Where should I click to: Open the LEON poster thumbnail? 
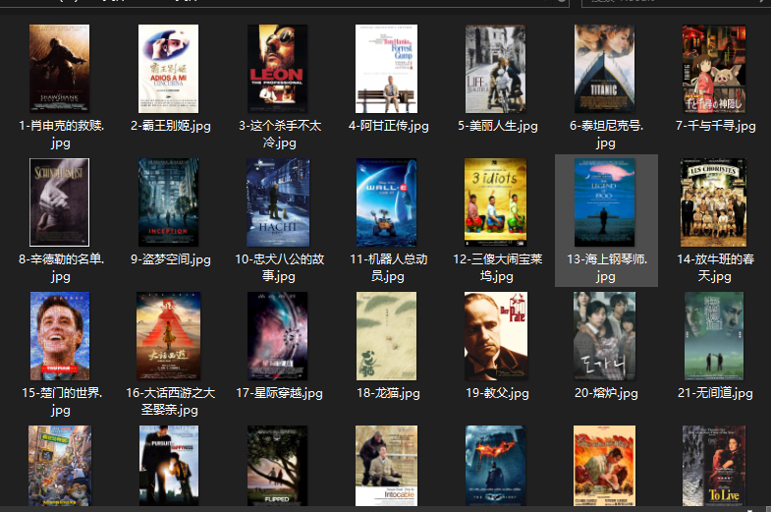pyautogui.click(x=278, y=69)
